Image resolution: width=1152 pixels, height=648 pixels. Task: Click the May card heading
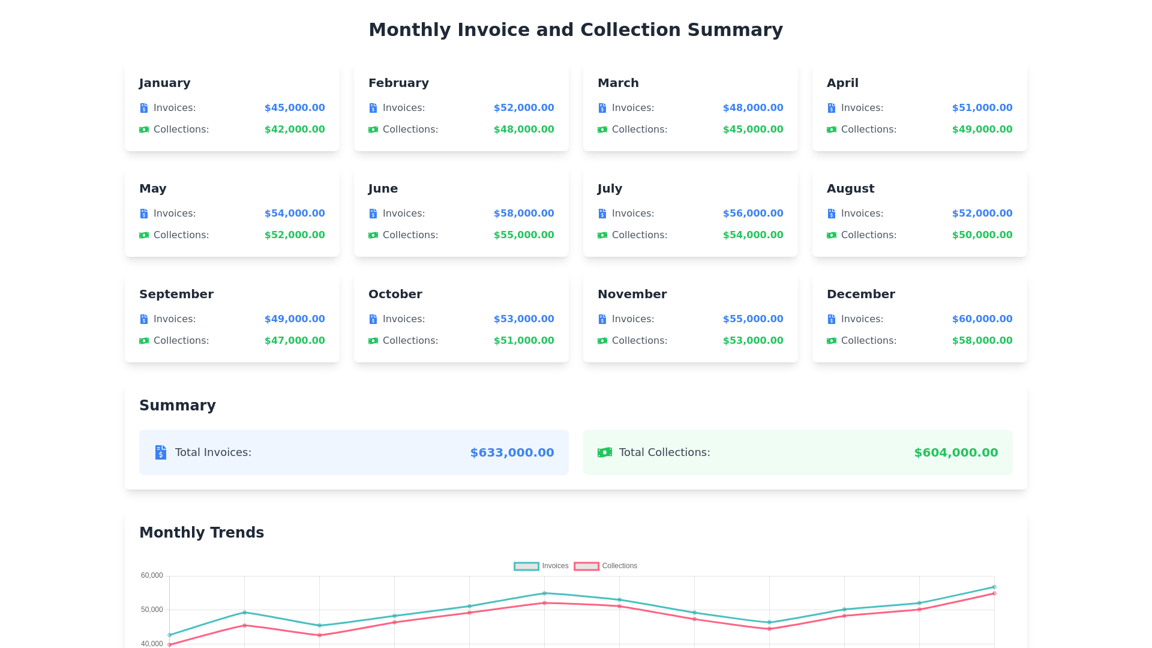(x=152, y=188)
